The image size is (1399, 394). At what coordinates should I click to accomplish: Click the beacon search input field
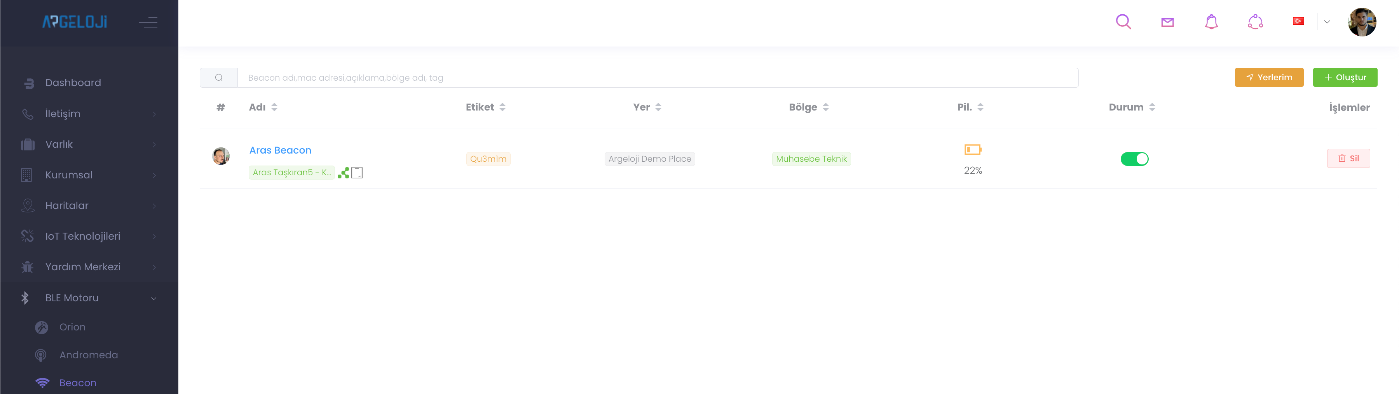pos(657,78)
